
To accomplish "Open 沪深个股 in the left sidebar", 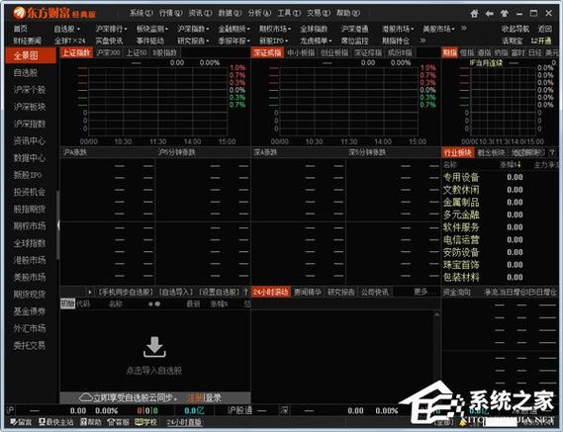I will pyautogui.click(x=30, y=90).
